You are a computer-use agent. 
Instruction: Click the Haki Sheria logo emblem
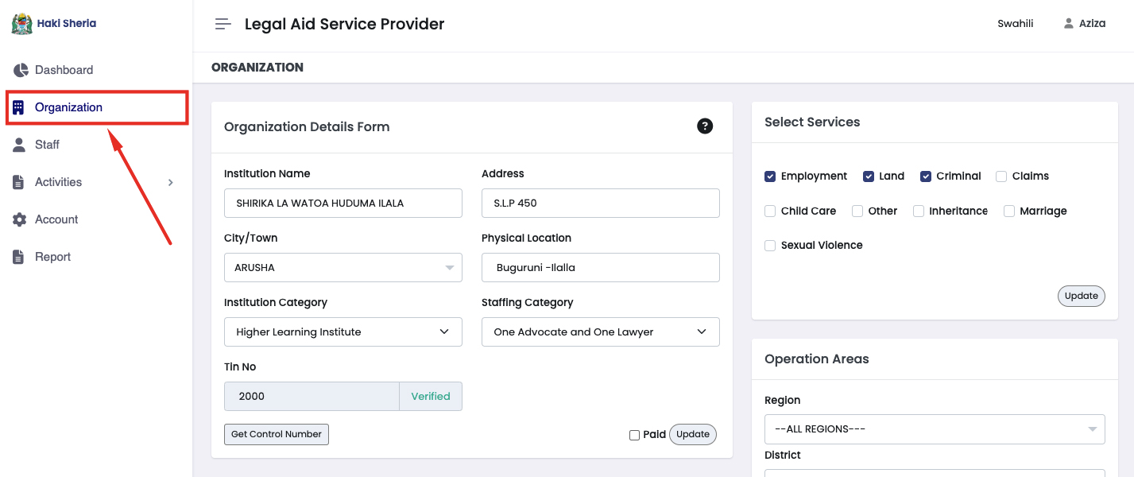click(x=21, y=23)
